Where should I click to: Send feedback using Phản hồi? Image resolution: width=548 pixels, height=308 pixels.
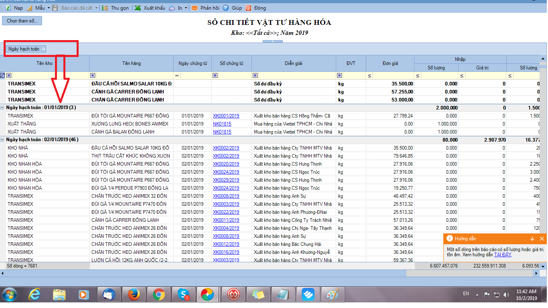click(205, 8)
